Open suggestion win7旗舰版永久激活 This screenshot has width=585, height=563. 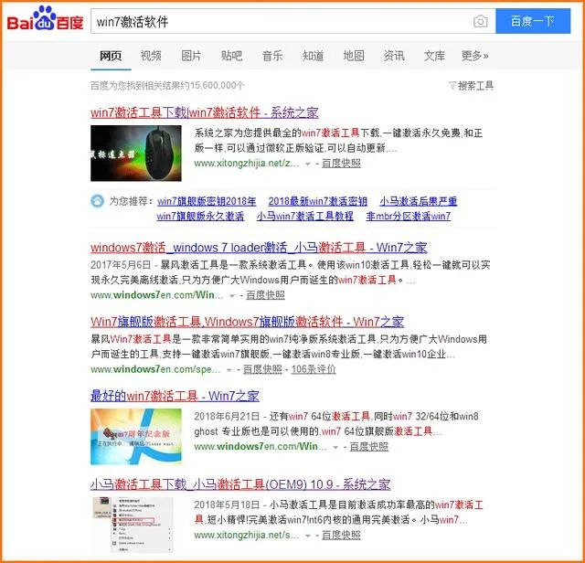(200, 216)
